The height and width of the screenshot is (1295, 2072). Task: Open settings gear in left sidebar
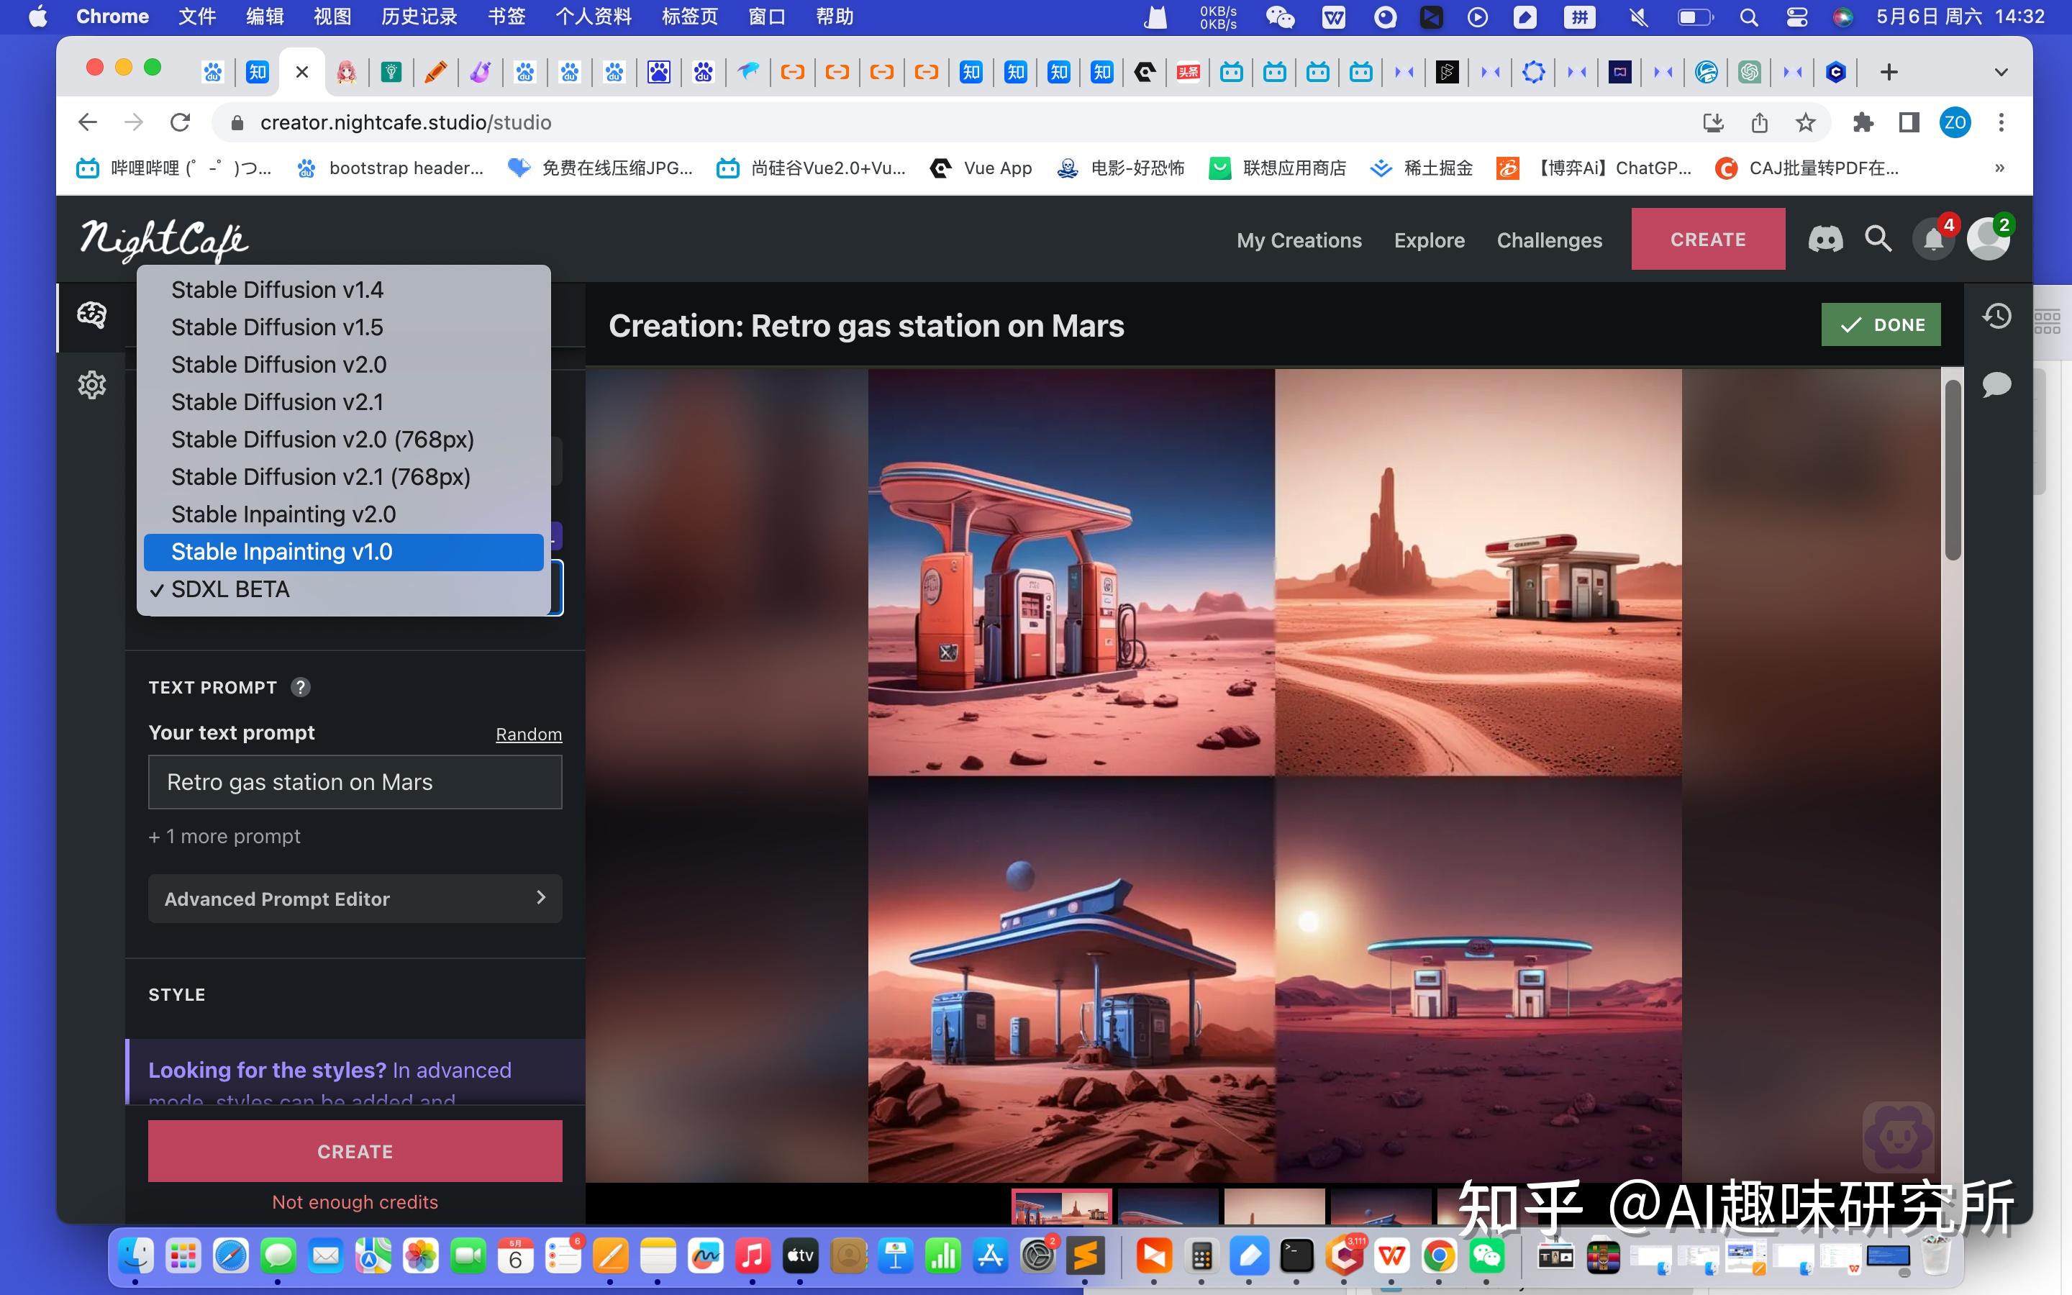click(x=91, y=385)
